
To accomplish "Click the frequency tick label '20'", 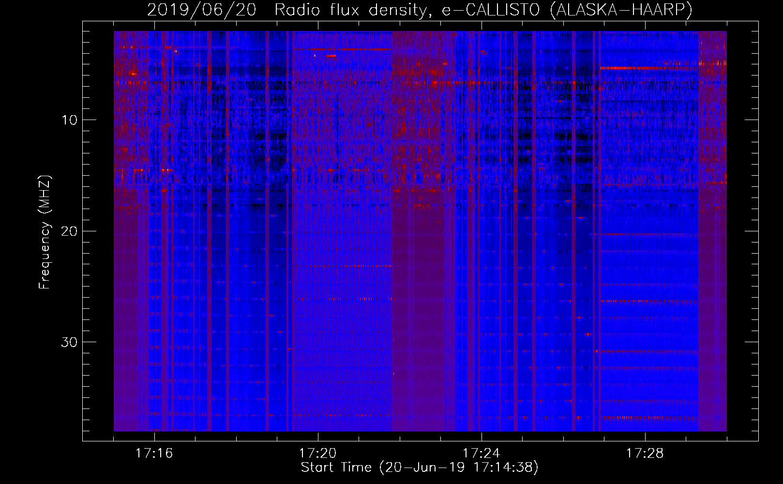I will pos(70,231).
